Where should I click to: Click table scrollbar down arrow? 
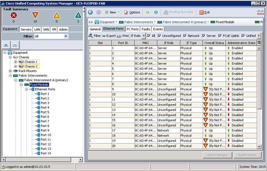(x=259, y=146)
